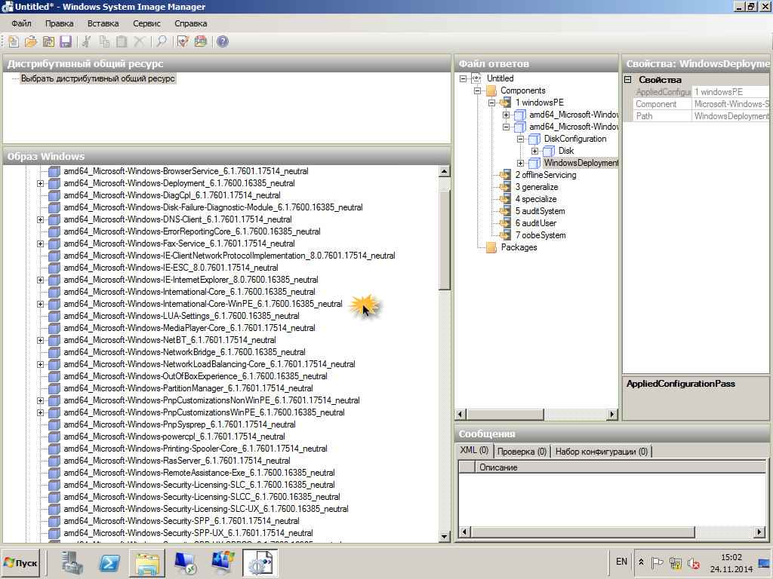
Task: Click the remote desktop taskbar icon
Action: (x=185, y=562)
